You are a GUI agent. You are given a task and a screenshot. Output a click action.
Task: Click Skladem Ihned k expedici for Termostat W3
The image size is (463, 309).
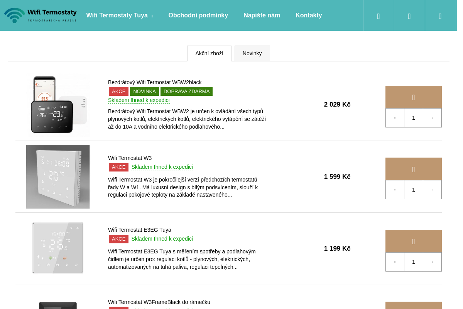point(162,167)
